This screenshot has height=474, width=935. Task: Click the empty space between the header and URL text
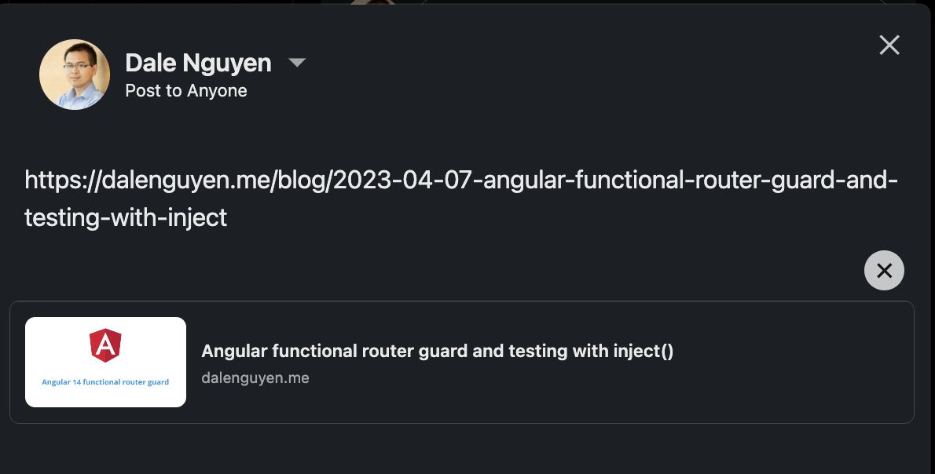467,135
